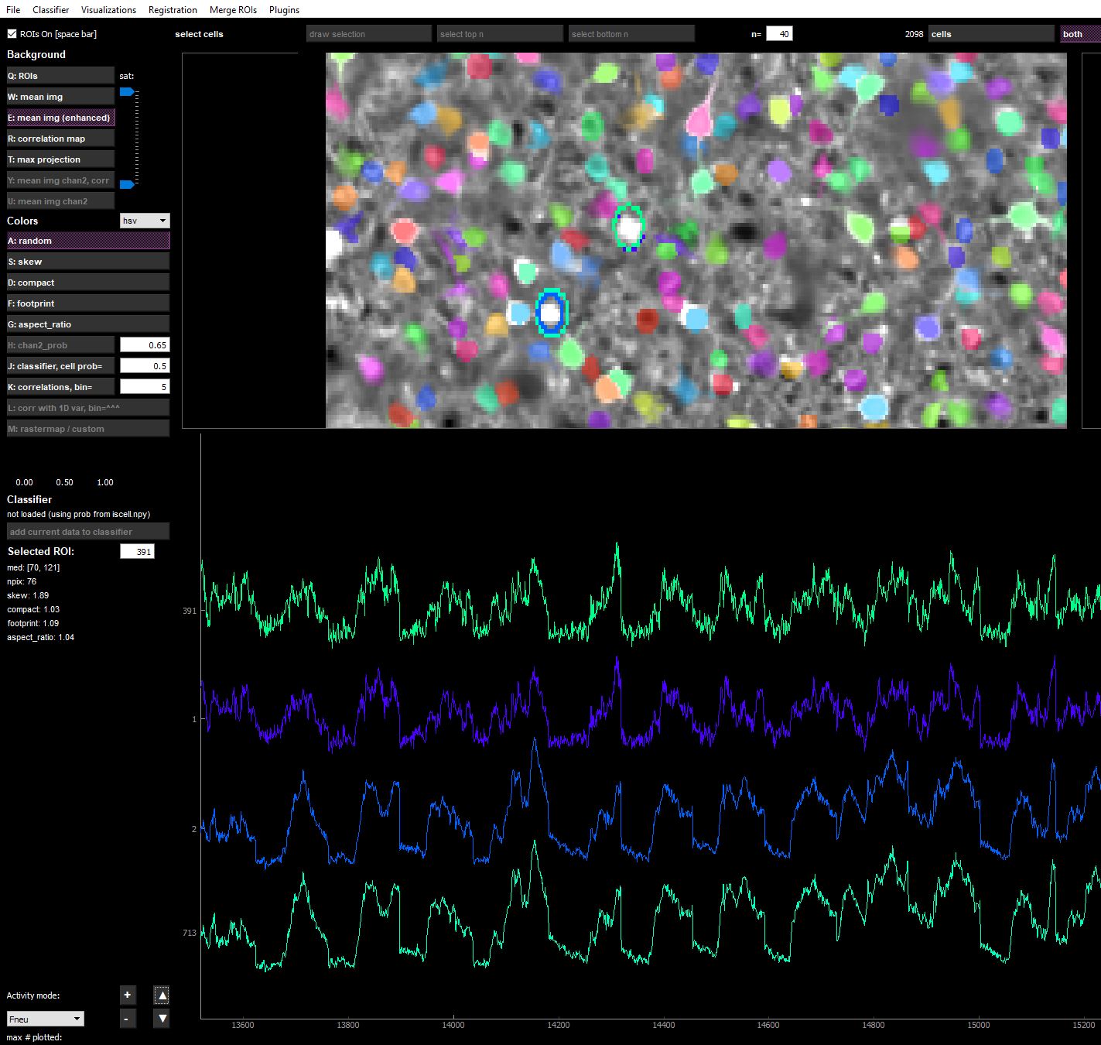Screen dimensions: 1101x1045
Task: Open the hsv colormap dropdown
Action: [x=144, y=221]
